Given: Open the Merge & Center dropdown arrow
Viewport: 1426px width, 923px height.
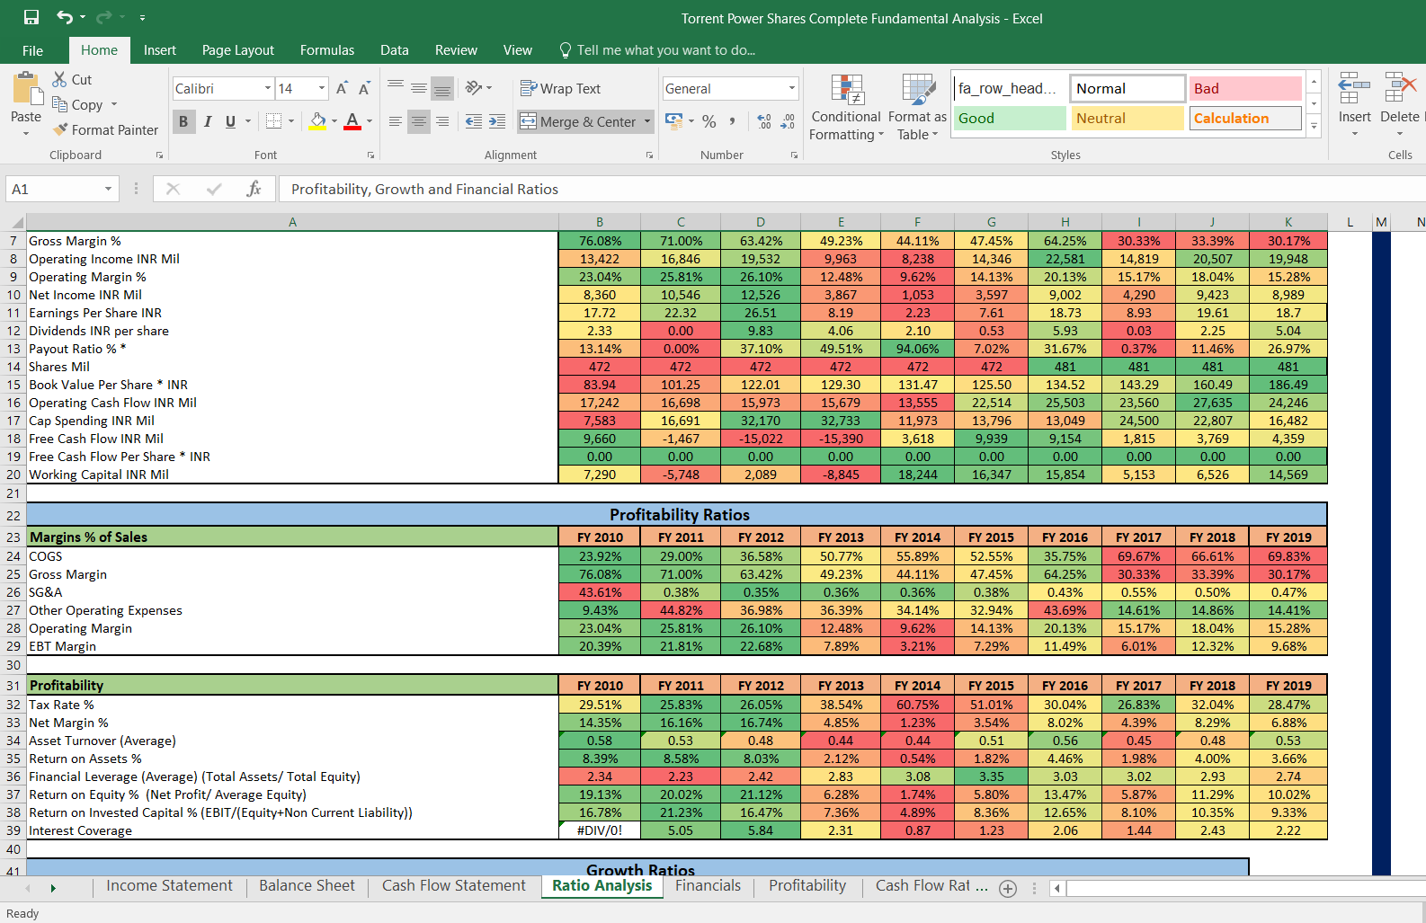Looking at the screenshot, I should [646, 121].
